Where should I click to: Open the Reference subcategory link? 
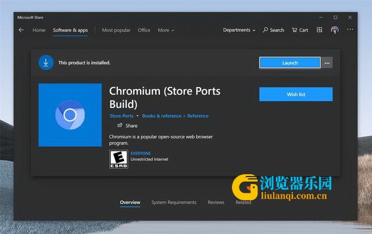[198, 116]
